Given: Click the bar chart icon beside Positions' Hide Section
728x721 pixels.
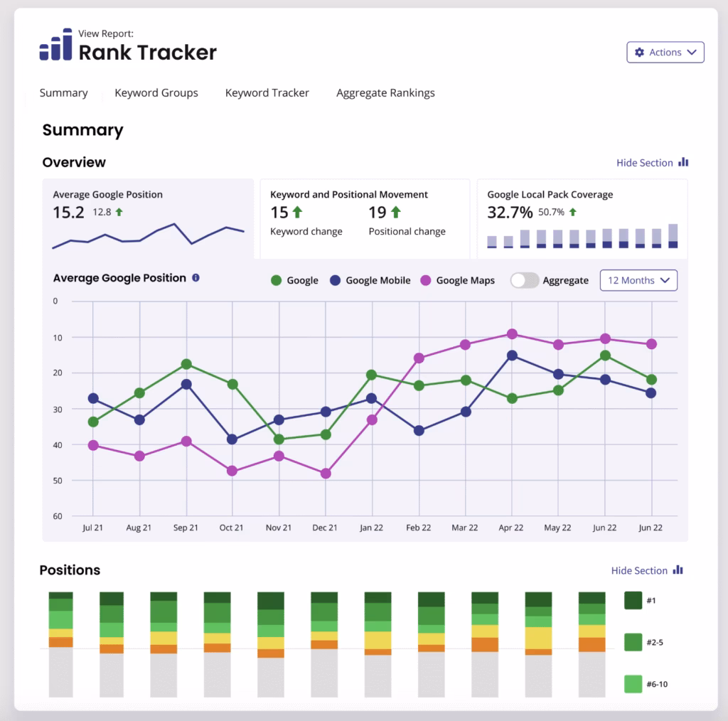Looking at the screenshot, I should (677, 570).
